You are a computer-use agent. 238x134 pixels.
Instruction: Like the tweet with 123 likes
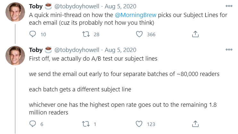coord(139,124)
